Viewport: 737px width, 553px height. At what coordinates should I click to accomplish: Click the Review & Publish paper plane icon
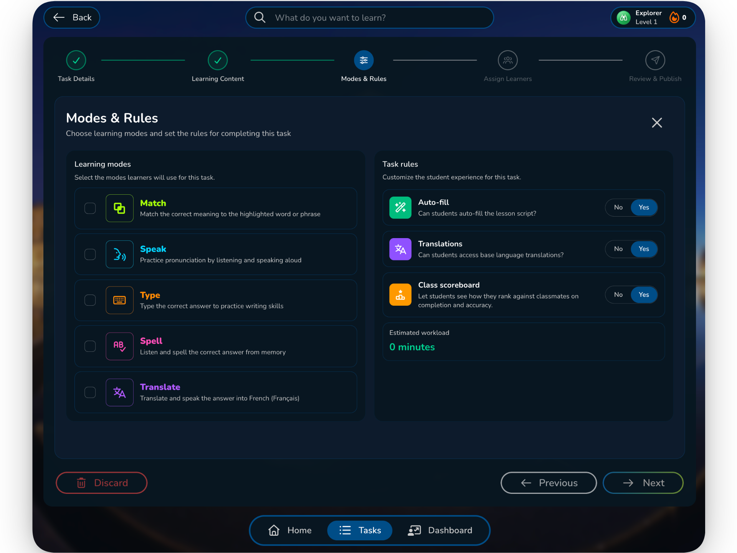click(x=655, y=60)
